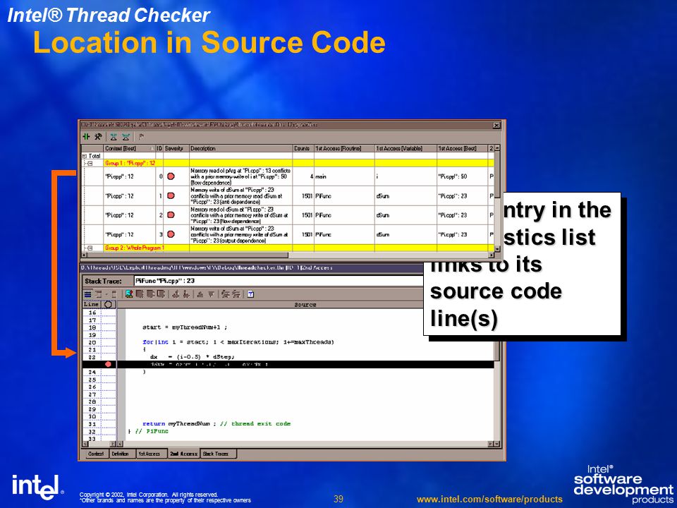Click the count value 4
677x508 pixels.
[x=311, y=176]
